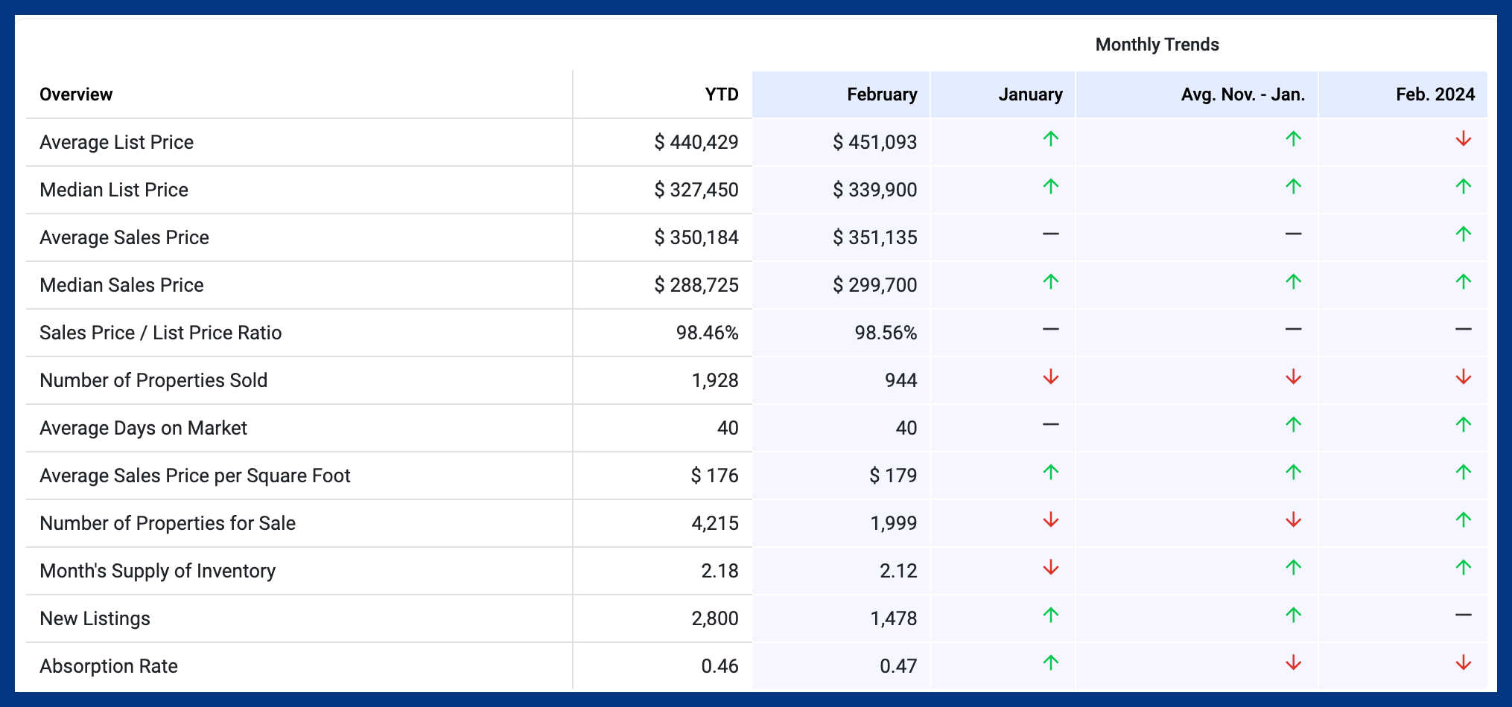The width and height of the screenshot is (1512, 707).
Task: Click the Absorption Rate row label
Action: click(x=109, y=666)
